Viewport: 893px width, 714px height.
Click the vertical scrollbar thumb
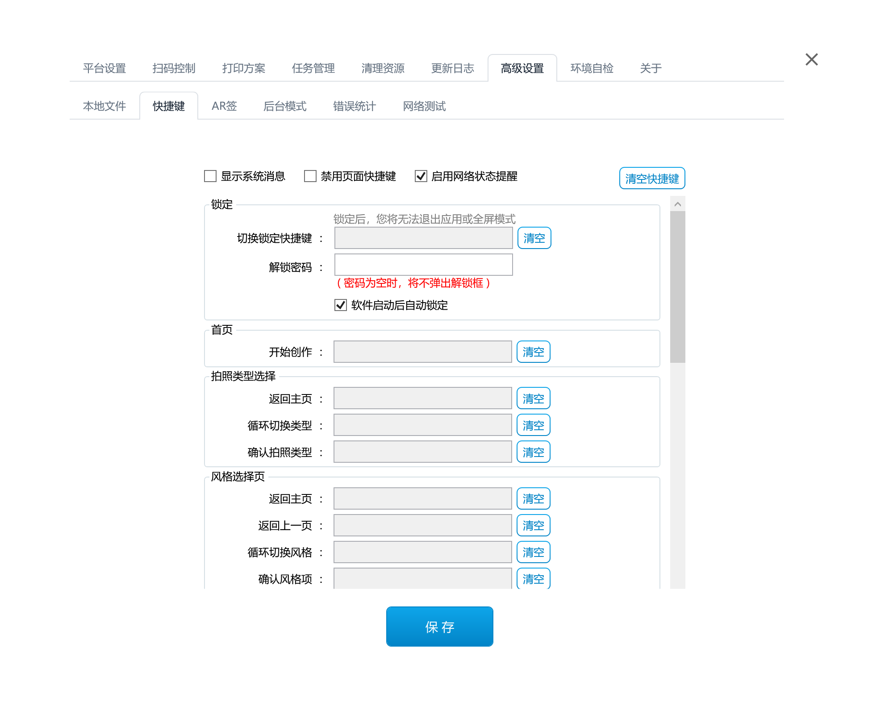click(677, 287)
